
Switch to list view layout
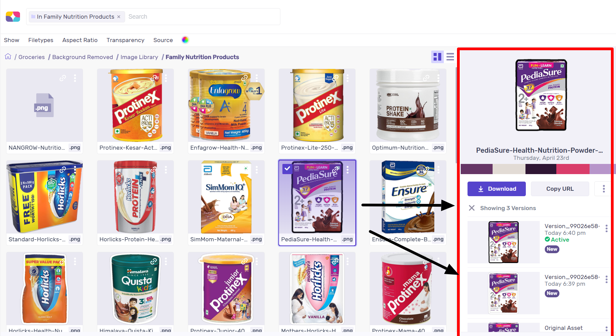(x=450, y=57)
